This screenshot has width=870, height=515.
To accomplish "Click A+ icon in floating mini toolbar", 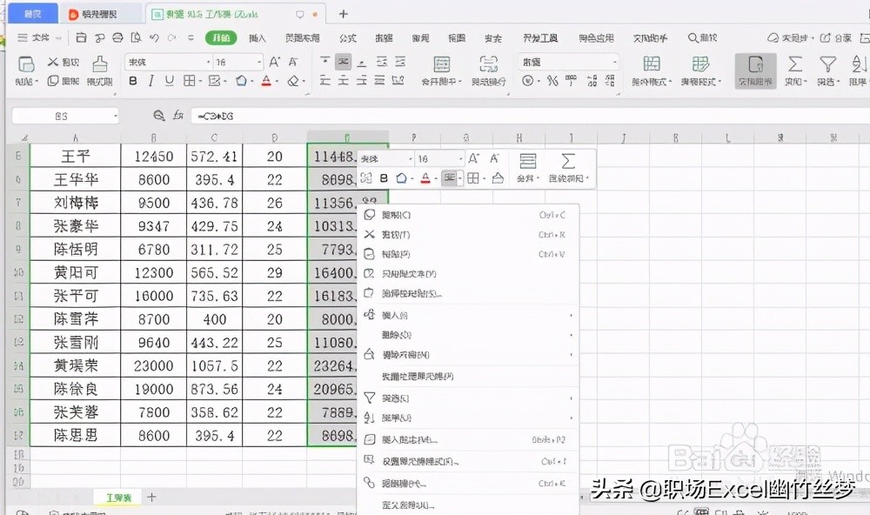I will tap(473, 158).
